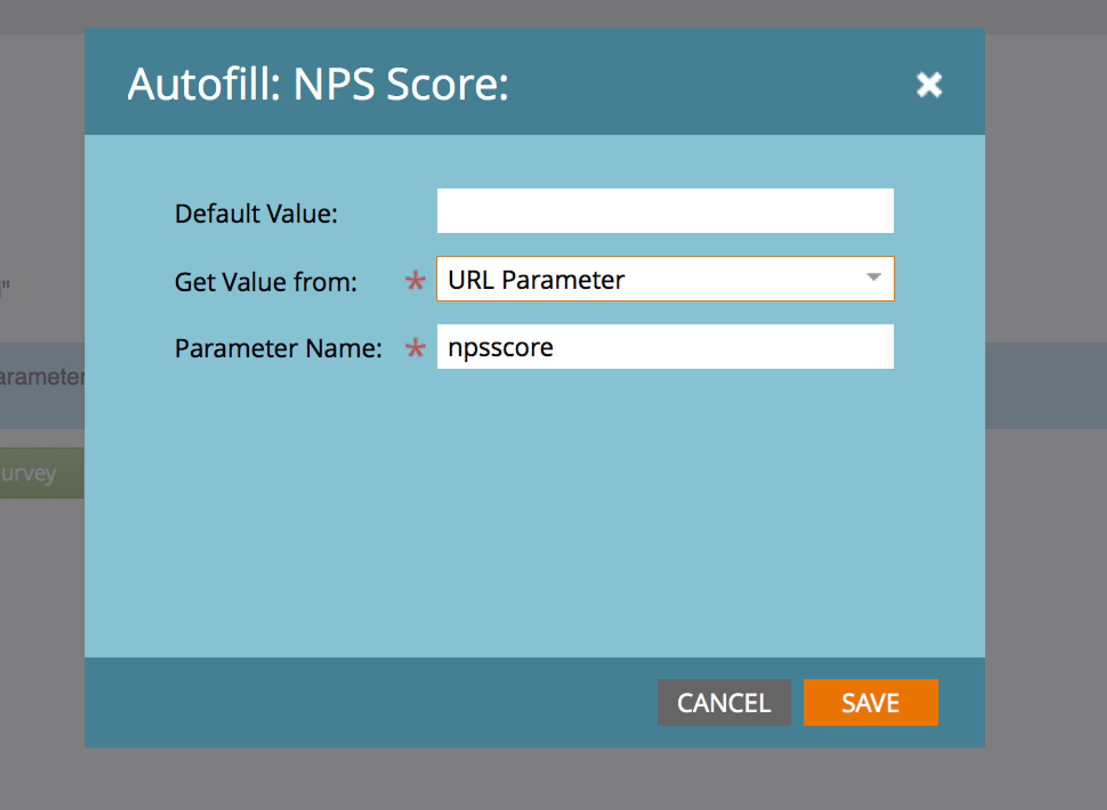Click the dimmed blue band right of the dialog
The image size is (1107, 810).
pos(1045,386)
